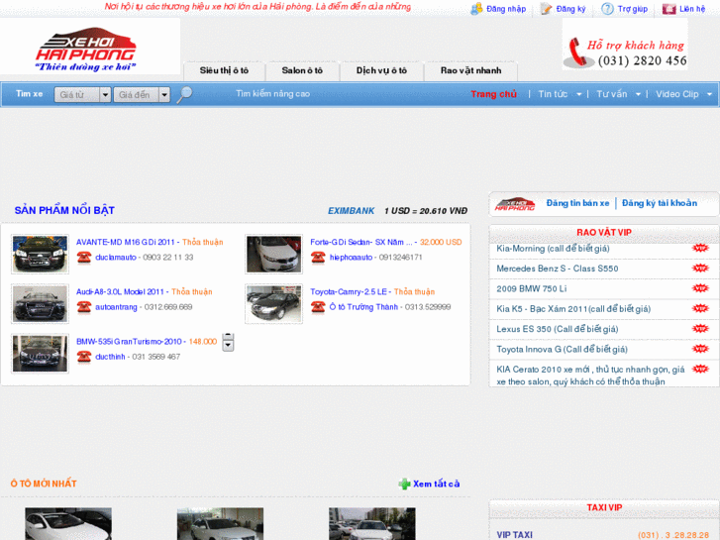The image size is (720, 540).
Task: Click the scroll stepper next to BMW-535i listing
Action: pos(228,342)
